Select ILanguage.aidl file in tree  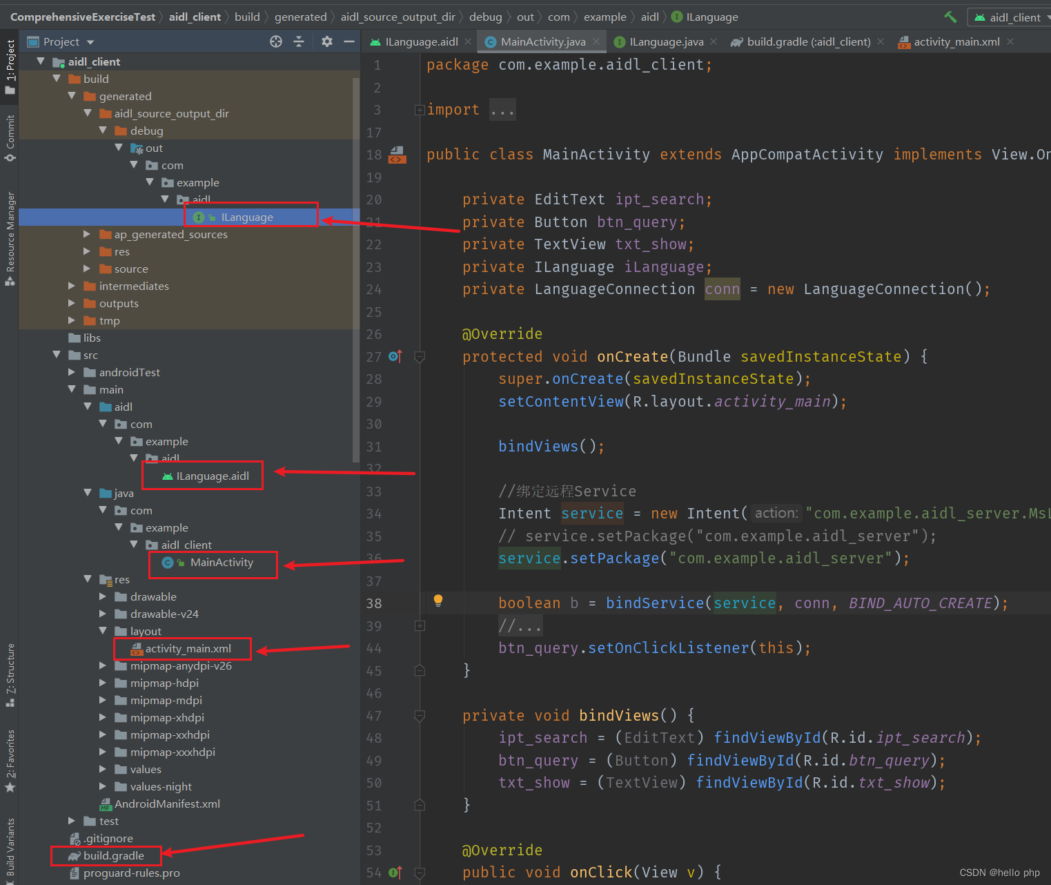(212, 476)
